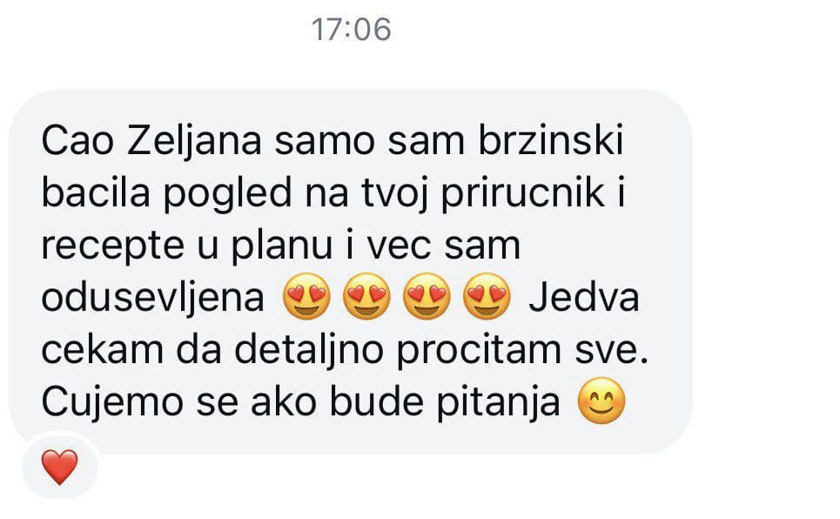
Task: Click the word 'recepte' in the message
Action: click(113, 247)
